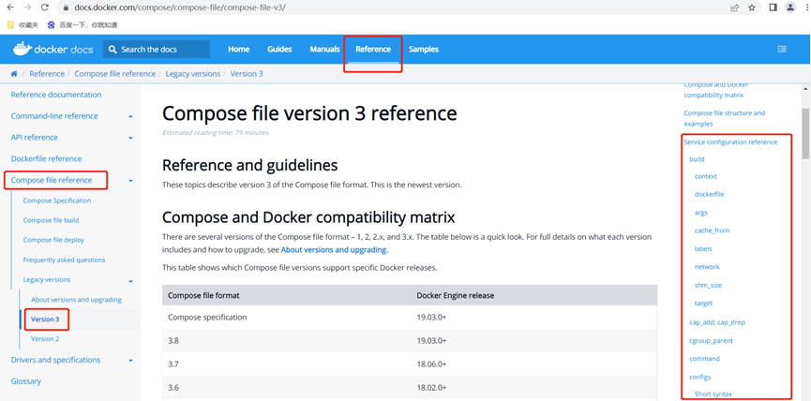Image resolution: width=811 pixels, height=401 pixels.
Task: Click the Docker docs whale logo
Action: [53, 49]
